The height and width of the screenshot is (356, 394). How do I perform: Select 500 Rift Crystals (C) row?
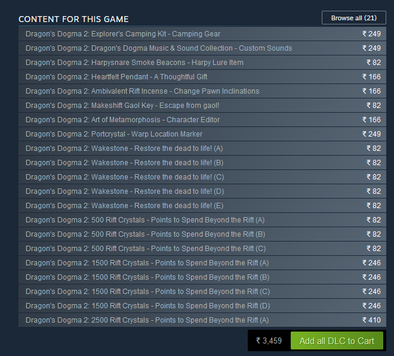coord(145,249)
